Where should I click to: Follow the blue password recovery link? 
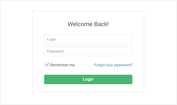tap(113, 65)
